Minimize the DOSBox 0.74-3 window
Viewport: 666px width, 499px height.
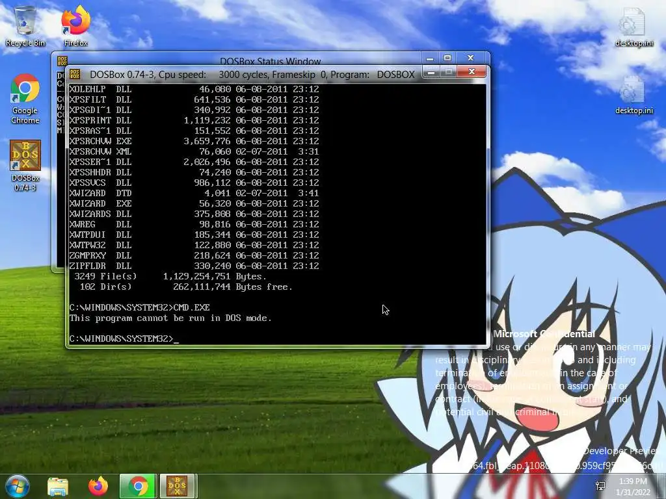pyautogui.click(x=431, y=73)
